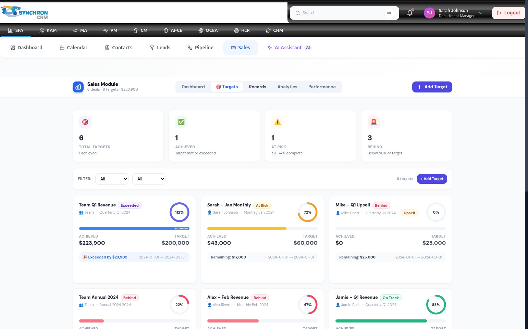Open the SFA module tab

pyautogui.click(x=15, y=30)
